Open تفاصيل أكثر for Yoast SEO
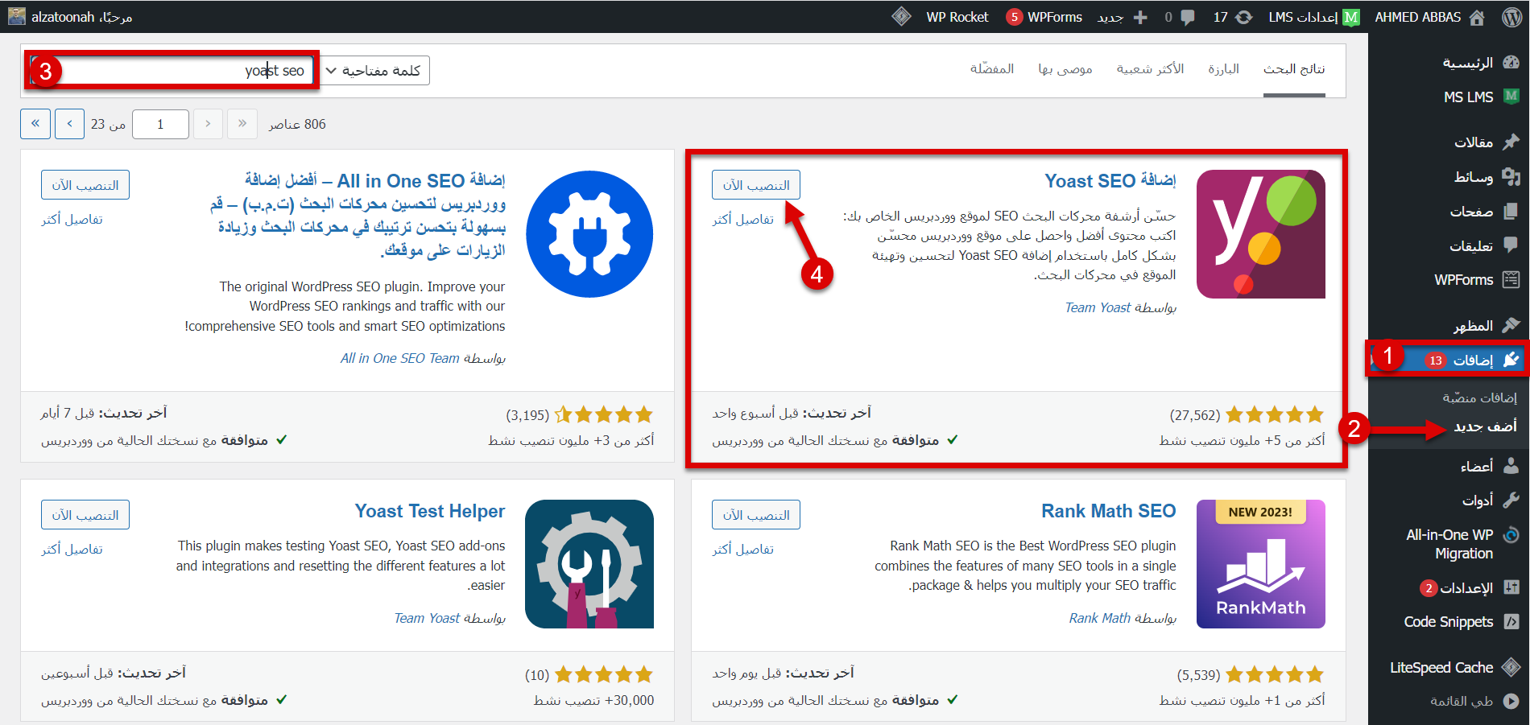The width and height of the screenshot is (1530, 725). click(x=743, y=219)
